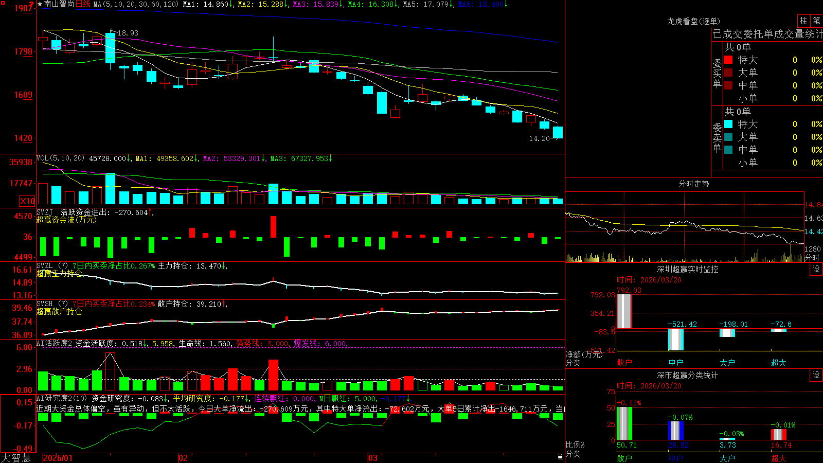Click the last cyan candle near 14.20
Screen dimensions: 823x463
pyautogui.click(x=558, y=132)
